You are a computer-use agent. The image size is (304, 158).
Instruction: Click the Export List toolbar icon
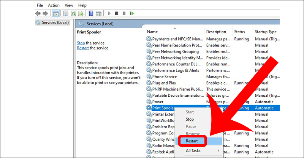(x=81, y=13)
